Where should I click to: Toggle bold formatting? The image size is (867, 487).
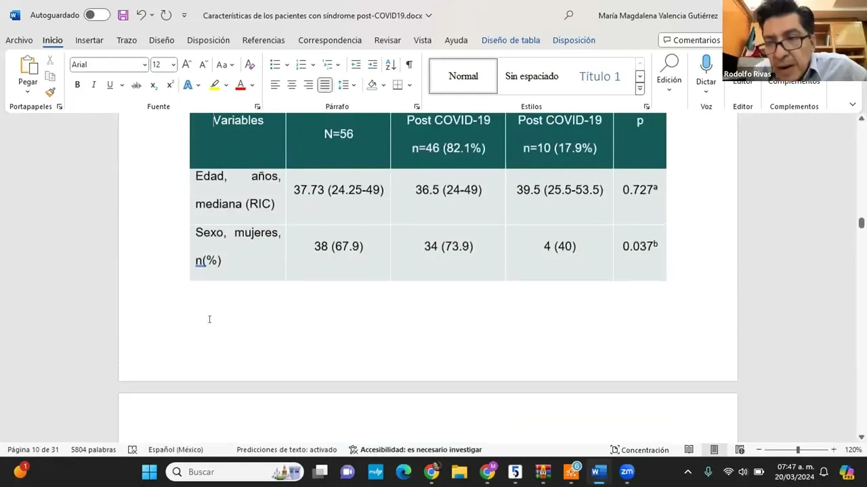[x=77, y=85]
